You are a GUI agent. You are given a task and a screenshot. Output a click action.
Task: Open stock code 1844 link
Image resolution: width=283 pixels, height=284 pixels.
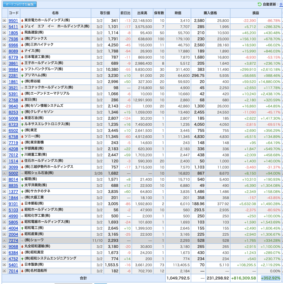(14, 198)
